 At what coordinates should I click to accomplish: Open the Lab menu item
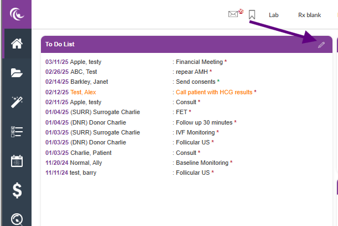[x=273, y=15]
